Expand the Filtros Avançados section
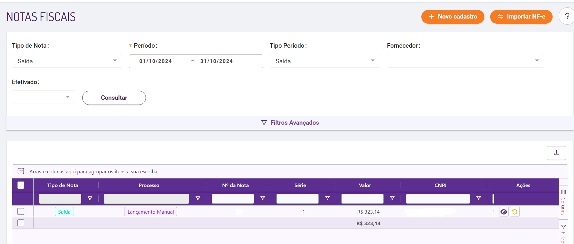 coord(290,123)
